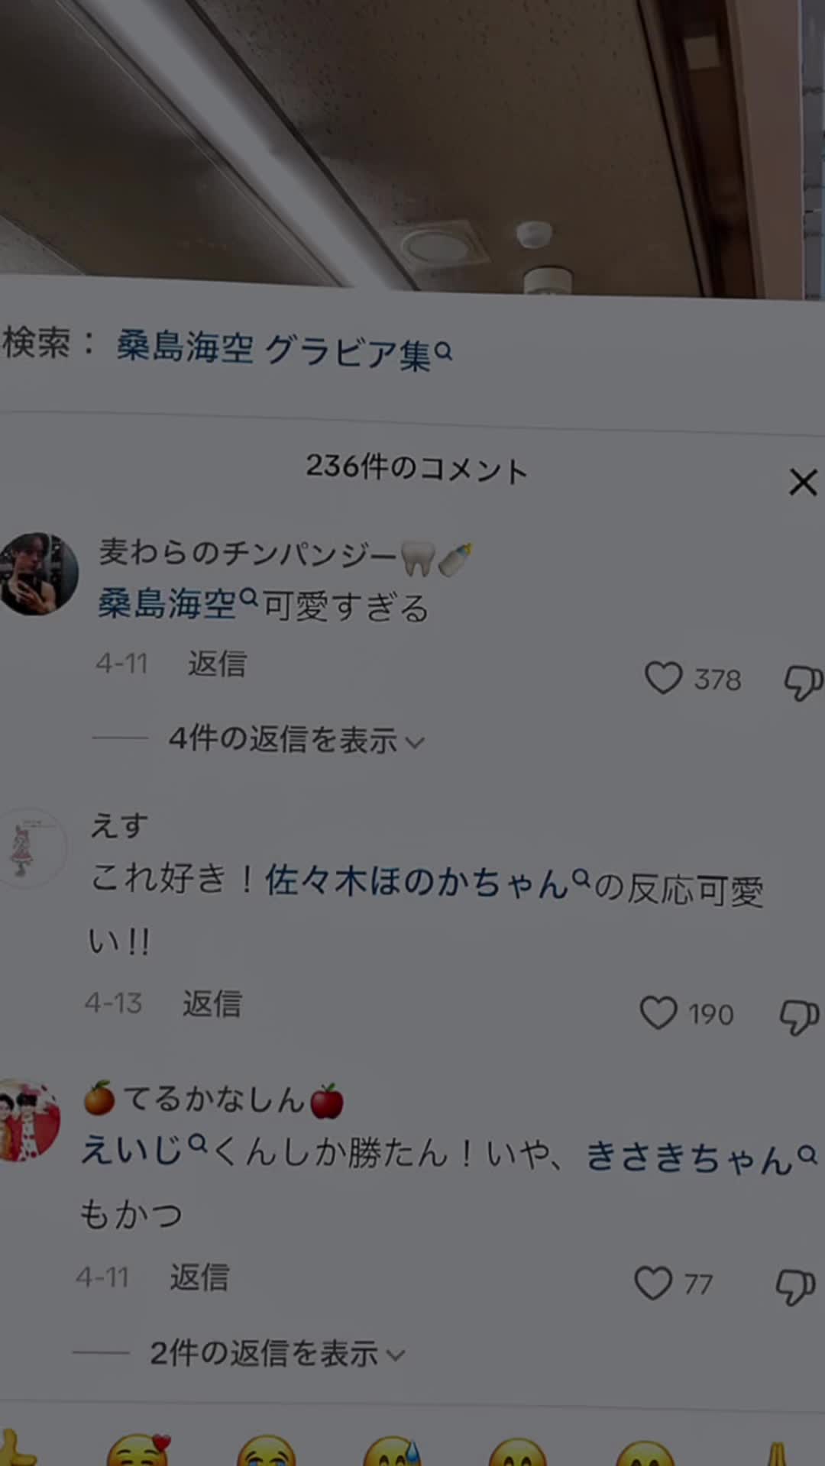
Task: Like the comment with 190 likes
Action: coord(658,1012)
